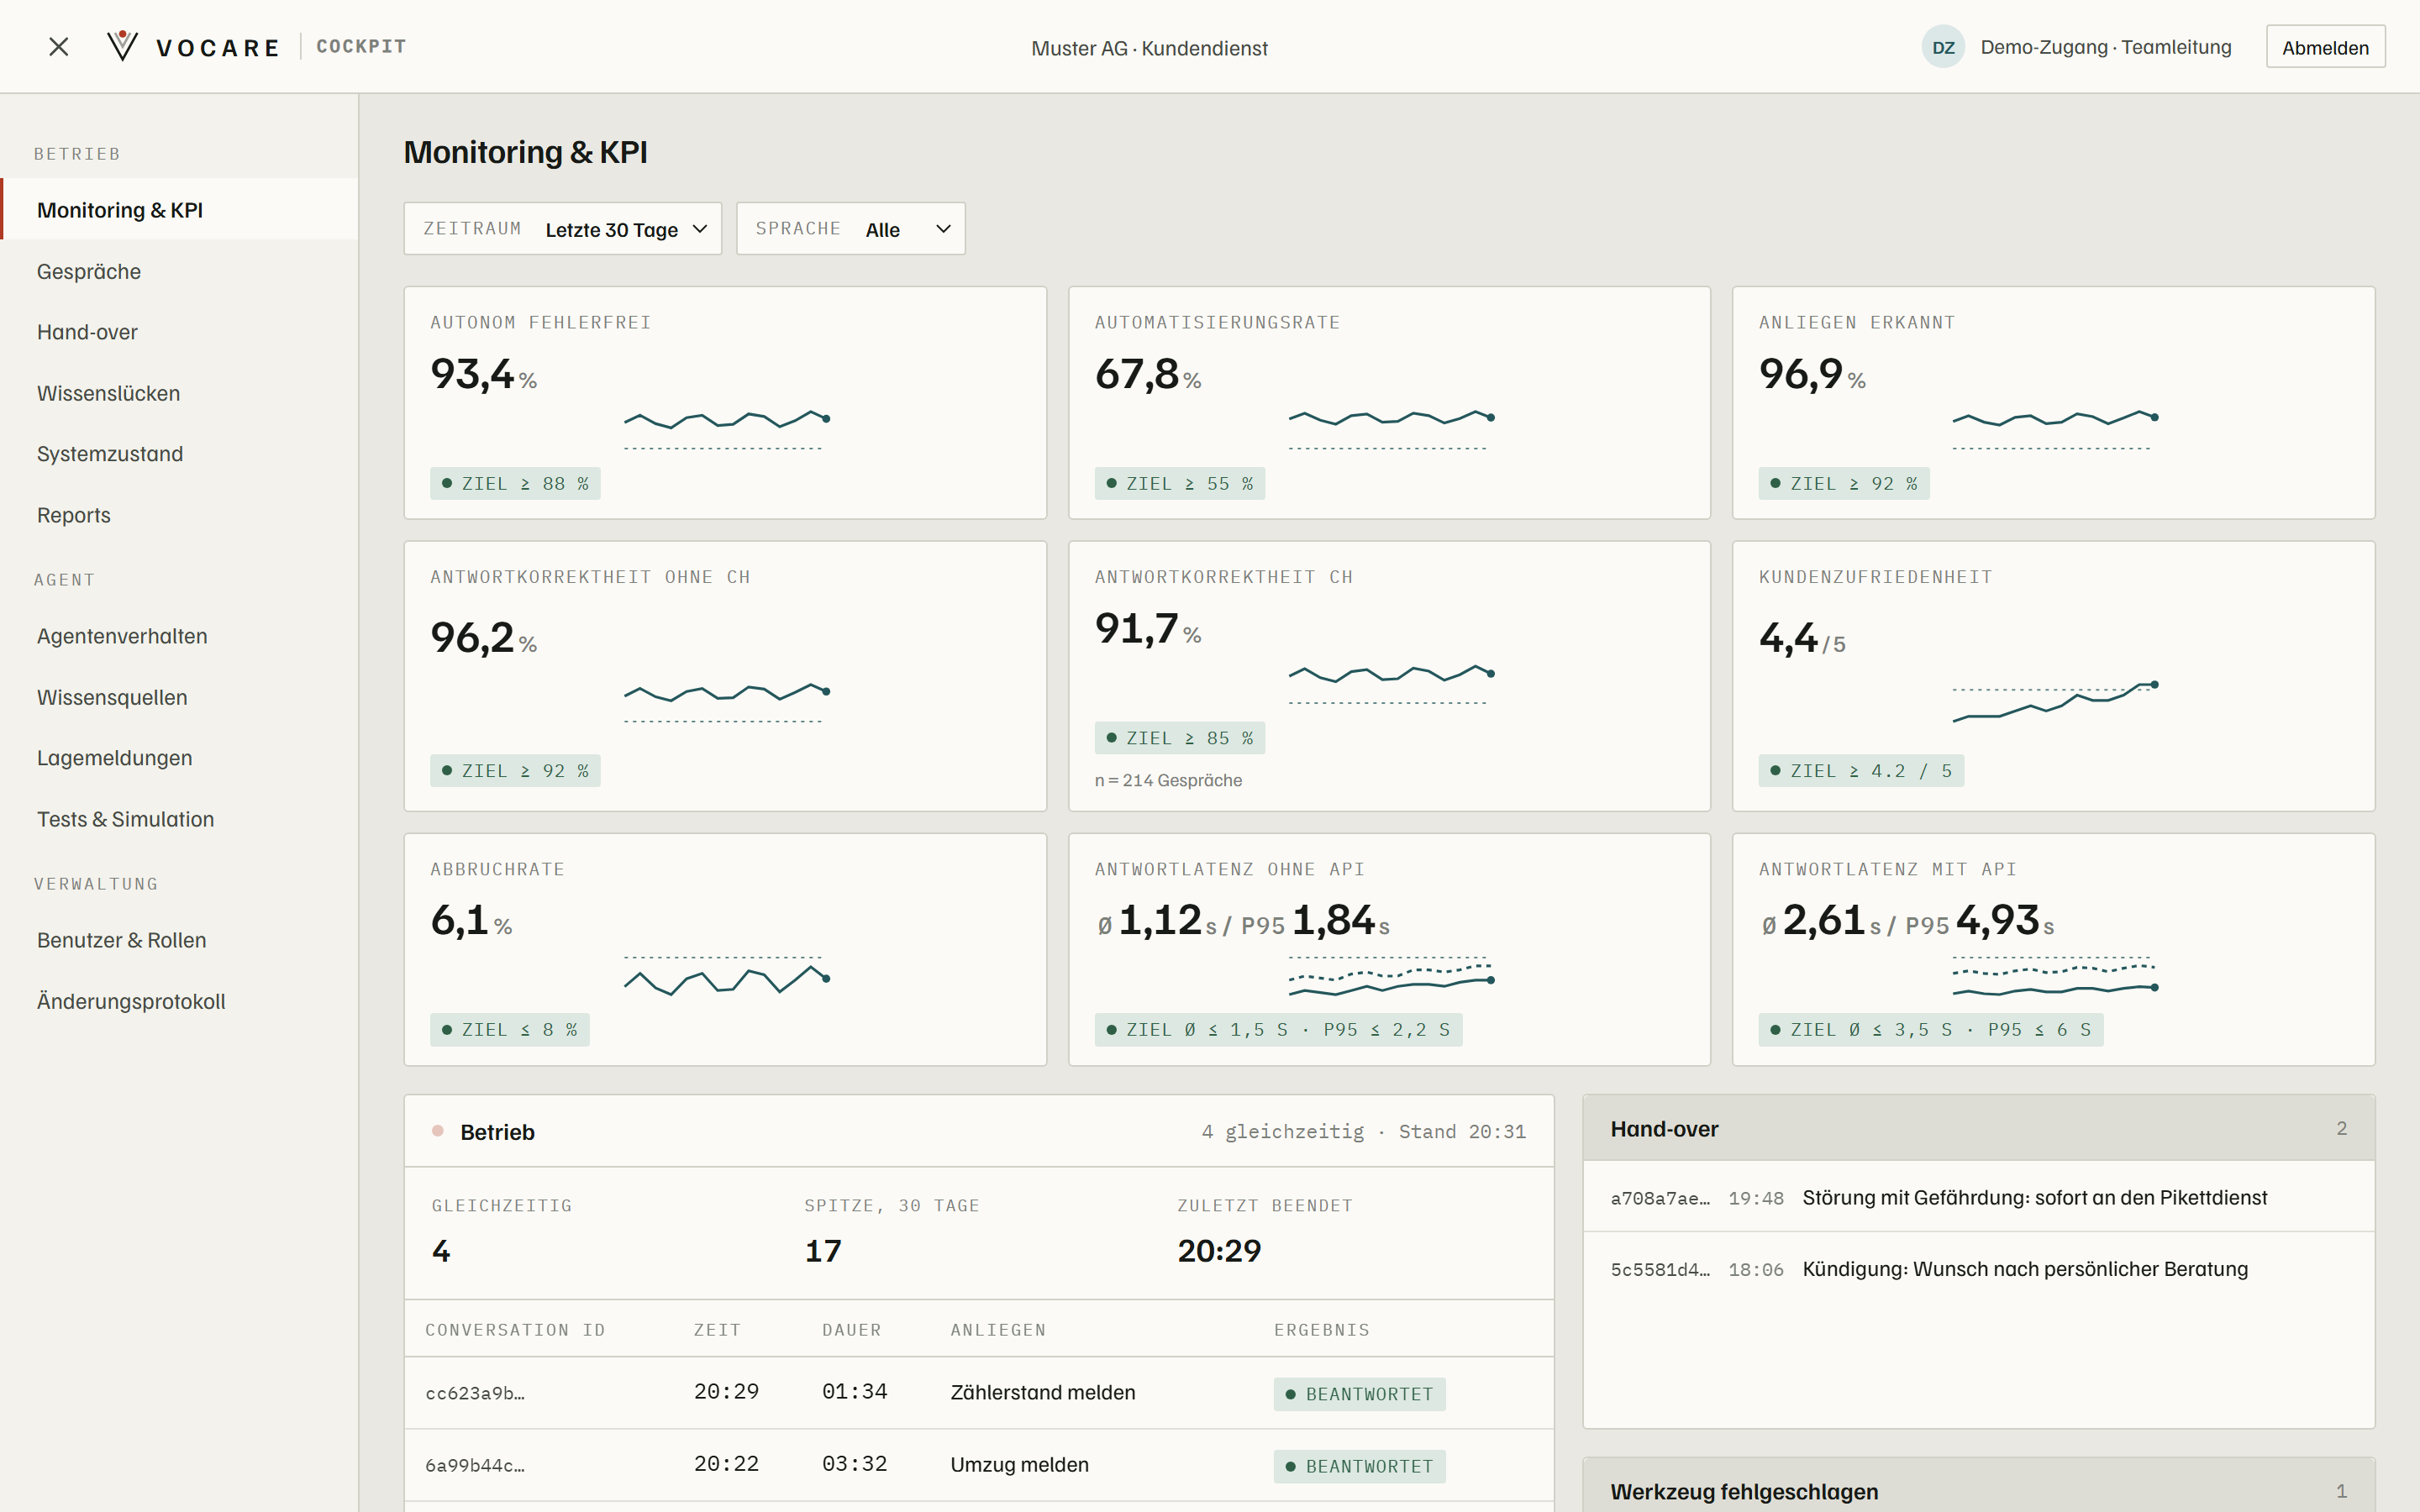
Task: Open Lagemeldungen page
Action: 180,758
